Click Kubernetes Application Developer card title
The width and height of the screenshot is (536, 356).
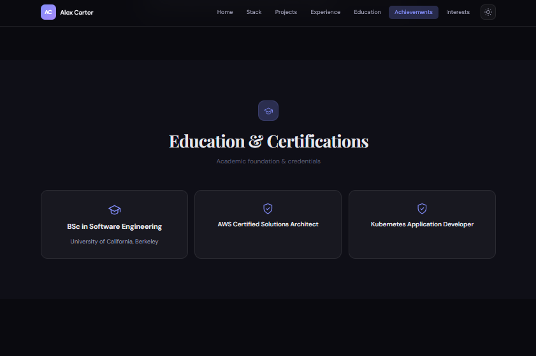422,224
